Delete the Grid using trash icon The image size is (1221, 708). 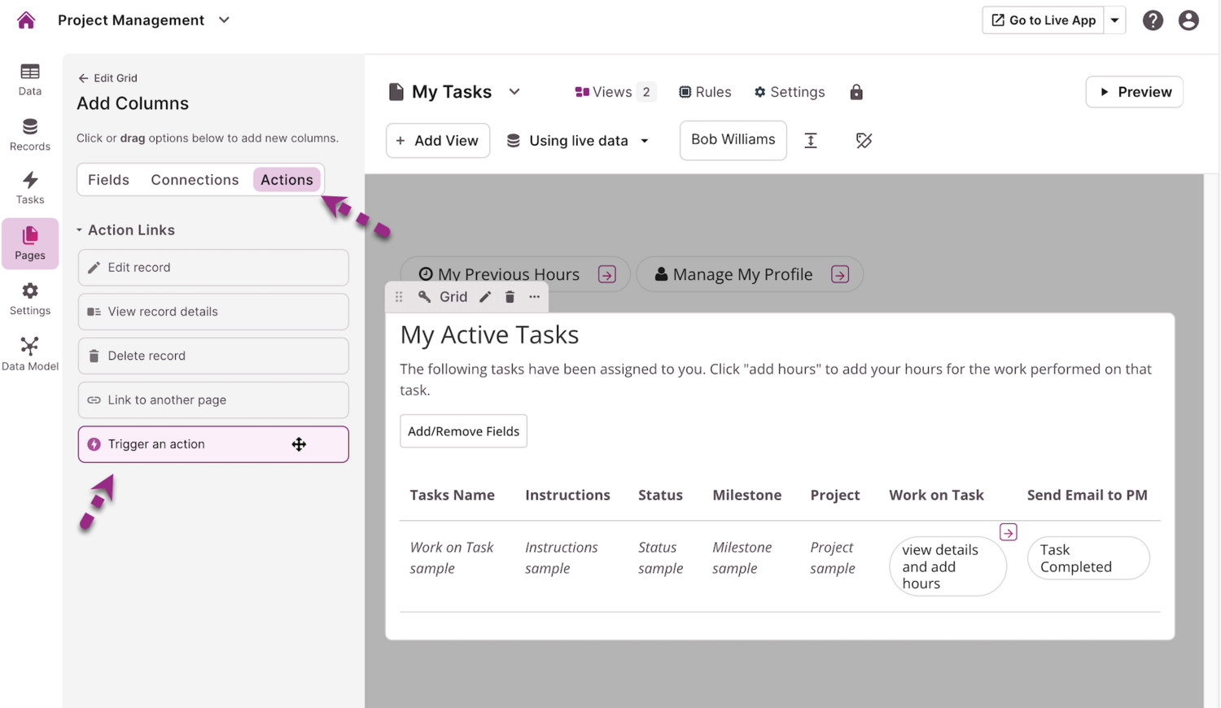[510, 297]
